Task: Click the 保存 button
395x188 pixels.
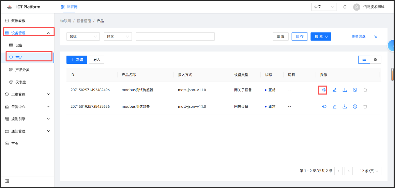Action: tap(300, 37)
